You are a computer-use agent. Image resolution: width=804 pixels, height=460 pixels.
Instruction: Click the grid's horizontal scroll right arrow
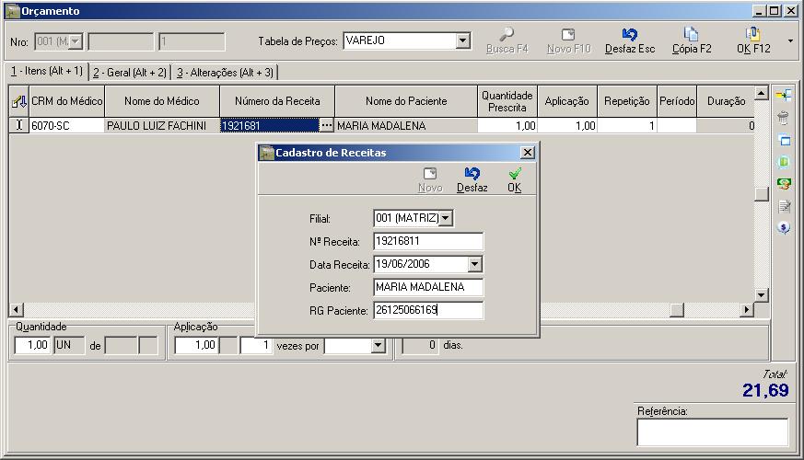(747, 309)
